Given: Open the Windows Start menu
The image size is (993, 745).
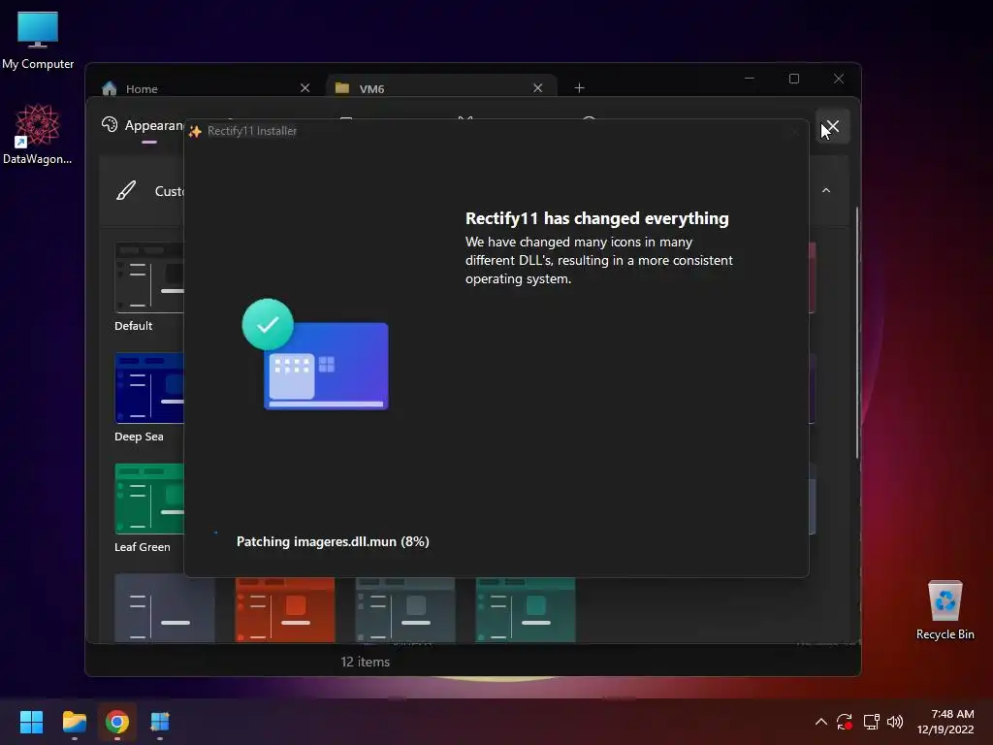Looking at the screenshot, I should click(31, 722).
